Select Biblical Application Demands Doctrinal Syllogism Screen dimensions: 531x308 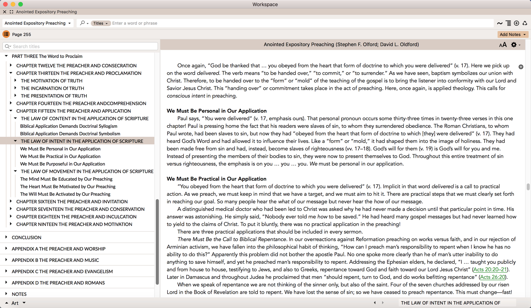coord(69,126)
